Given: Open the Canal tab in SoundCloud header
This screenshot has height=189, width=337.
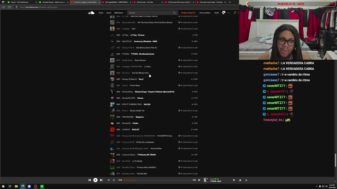Looking at the screenshot, I should (108, 13).
